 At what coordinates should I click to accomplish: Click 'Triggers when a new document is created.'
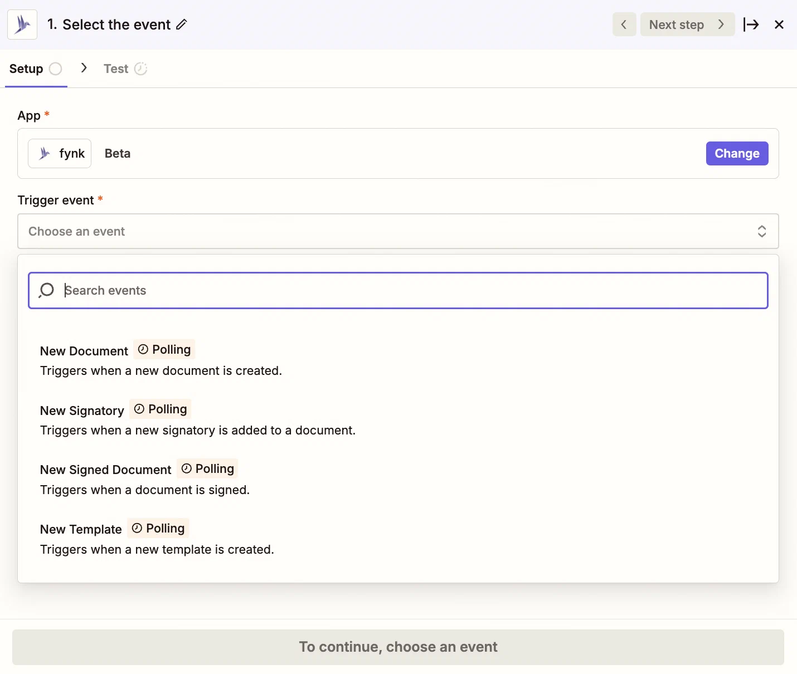(161, 371)
